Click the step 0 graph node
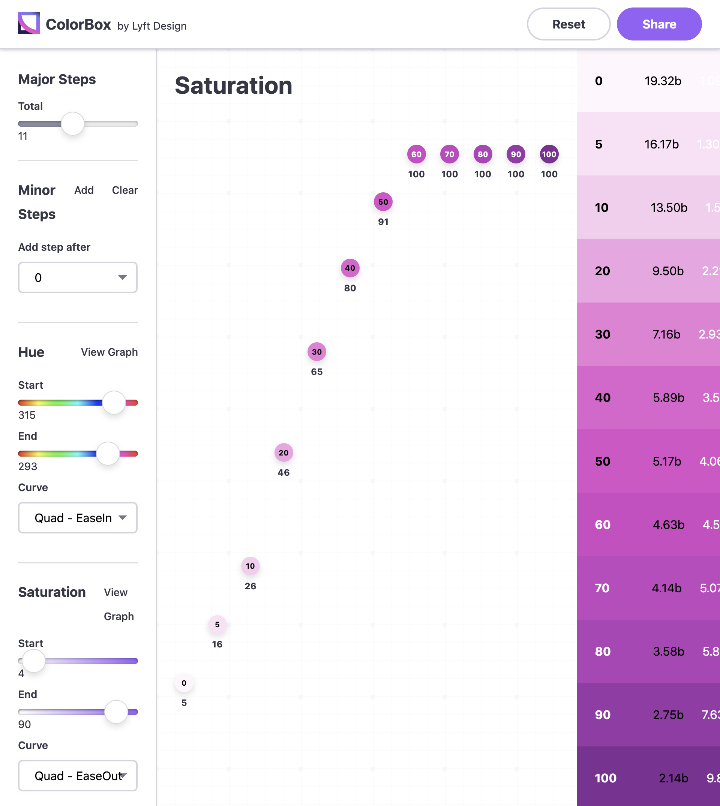Image resolution: width=720 pixels, height=806 pixels. coord(184,683)
